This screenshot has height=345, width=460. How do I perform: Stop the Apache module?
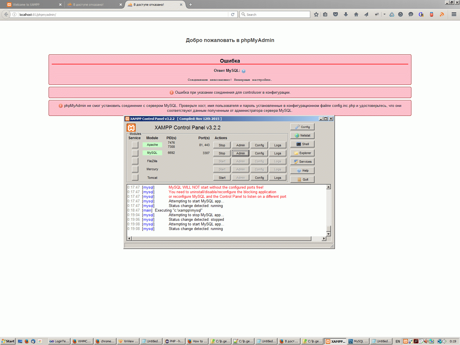(222, 145)
